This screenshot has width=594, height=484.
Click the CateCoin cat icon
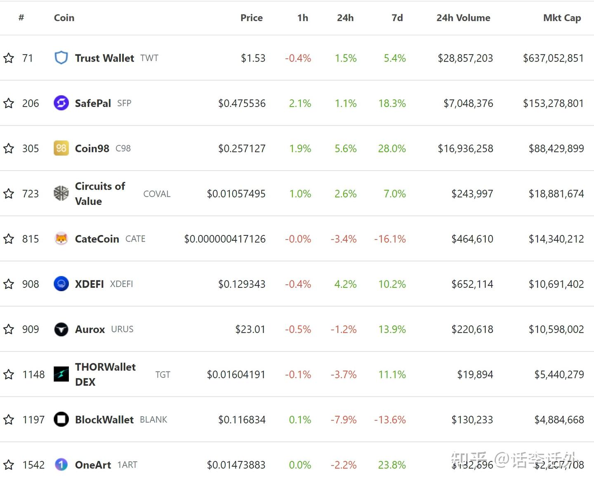[61, 239]
